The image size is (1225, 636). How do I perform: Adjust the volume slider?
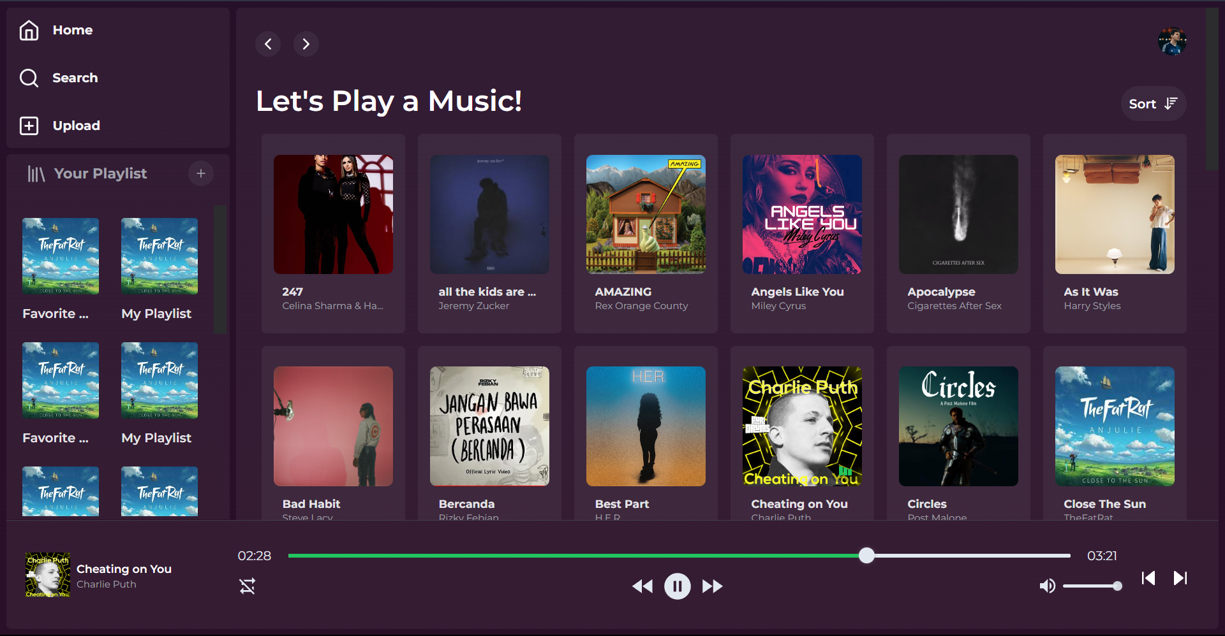click(1092, 586)
